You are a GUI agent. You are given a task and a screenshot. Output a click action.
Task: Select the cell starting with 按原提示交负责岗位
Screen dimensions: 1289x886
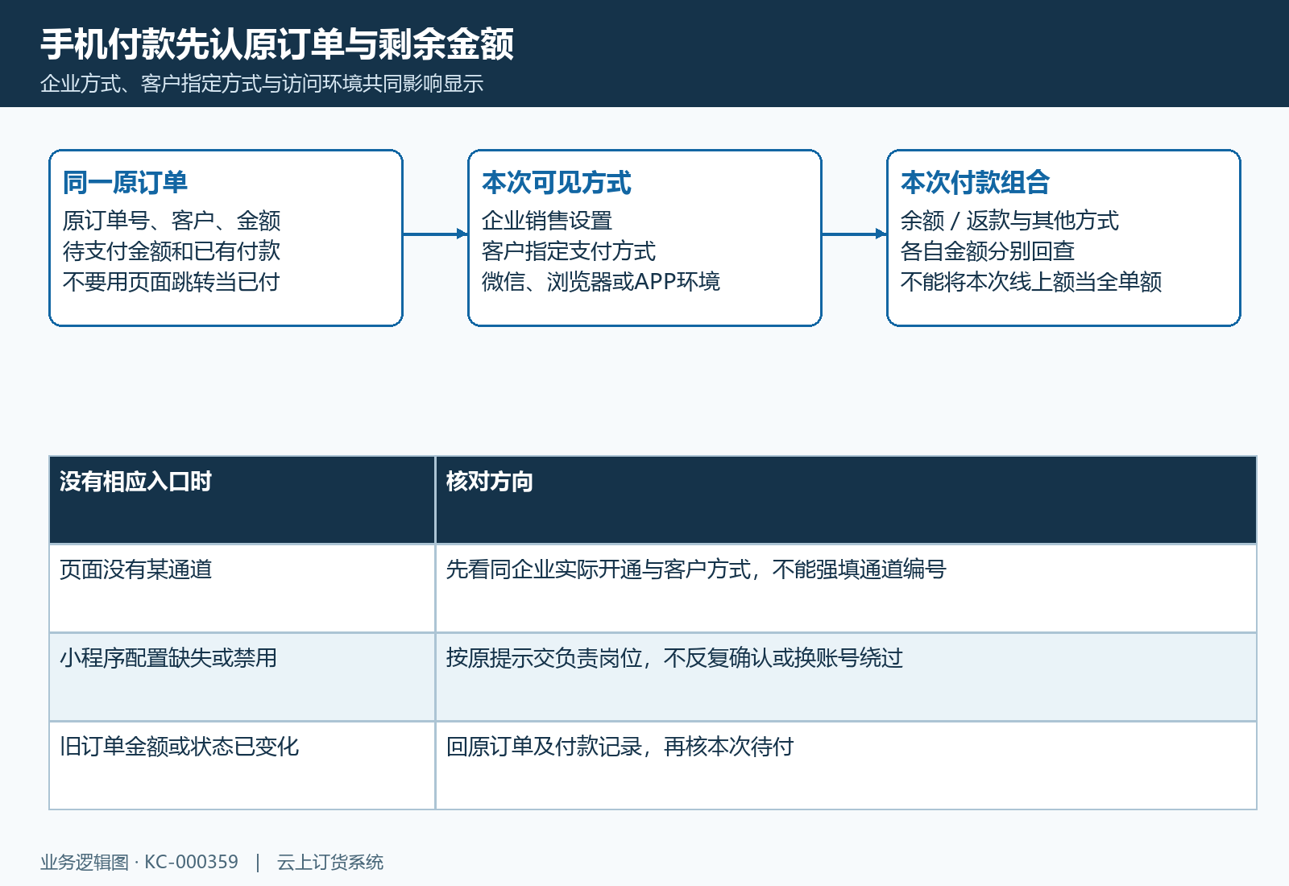tap(846, 677)
